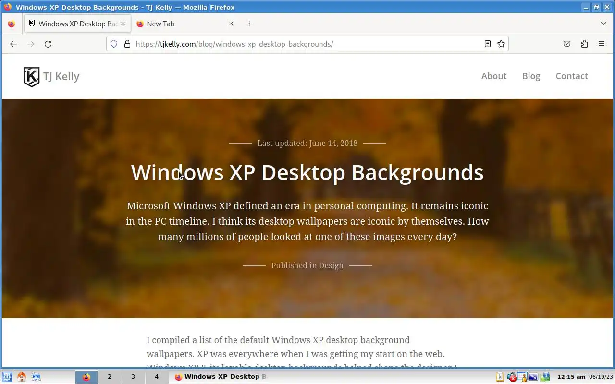Open the Extensions puzzle icon
The image size is (615, 384).
(584, 44)
